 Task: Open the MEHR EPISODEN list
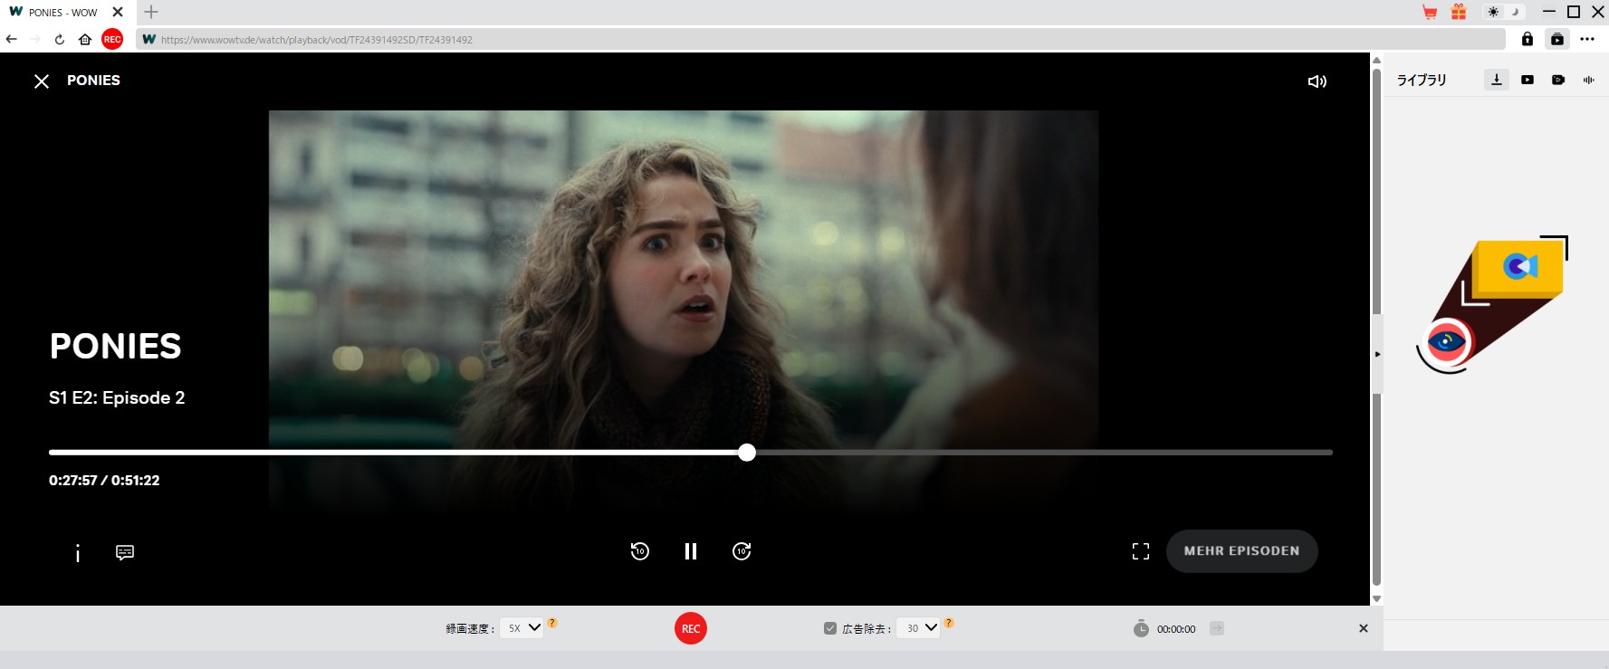(x=1241, y=551)
